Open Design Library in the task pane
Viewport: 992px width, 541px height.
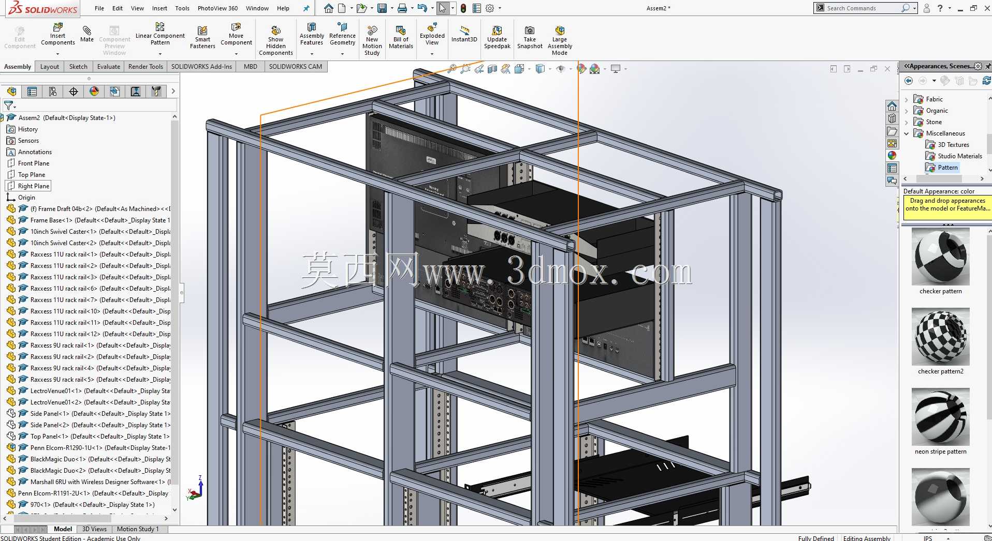coord(892,118)
